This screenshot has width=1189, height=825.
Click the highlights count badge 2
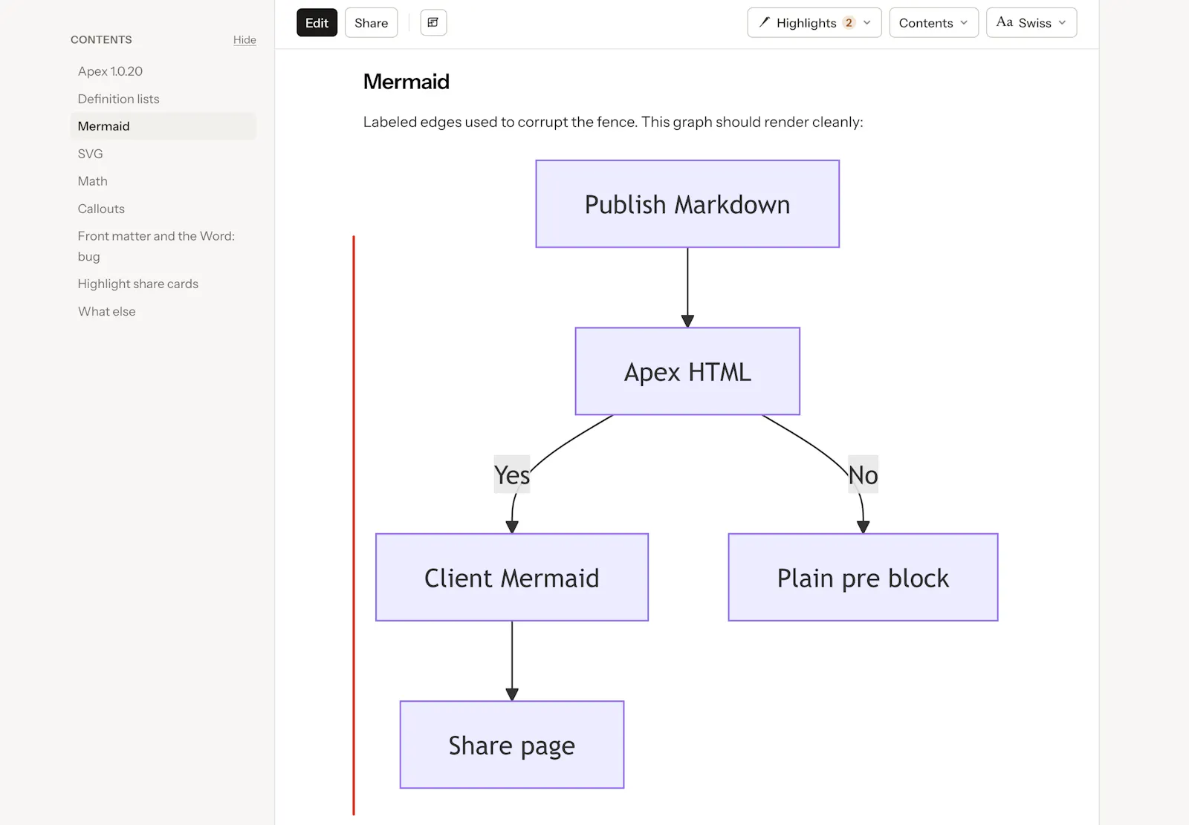849,22
